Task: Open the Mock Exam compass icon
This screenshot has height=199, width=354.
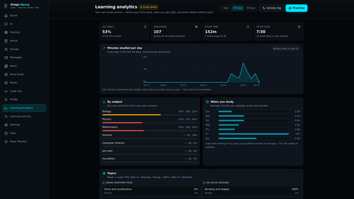Action: point(6,74)
